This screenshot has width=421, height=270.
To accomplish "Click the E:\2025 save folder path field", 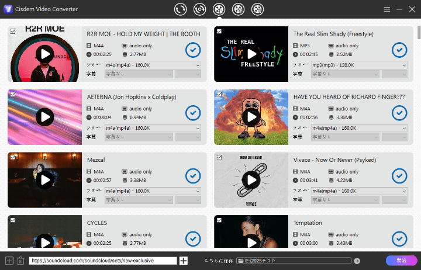I will pyautogui.click(x=294, y=261).
